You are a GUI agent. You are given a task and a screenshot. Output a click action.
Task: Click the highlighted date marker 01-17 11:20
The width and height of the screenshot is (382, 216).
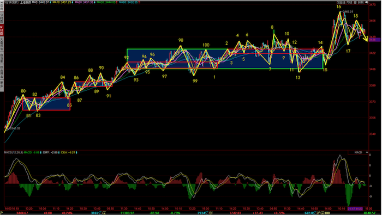[355, 209]
